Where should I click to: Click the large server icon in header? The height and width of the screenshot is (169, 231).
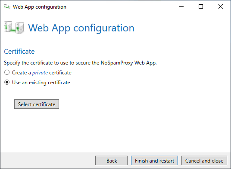click(x=14, y=28)
